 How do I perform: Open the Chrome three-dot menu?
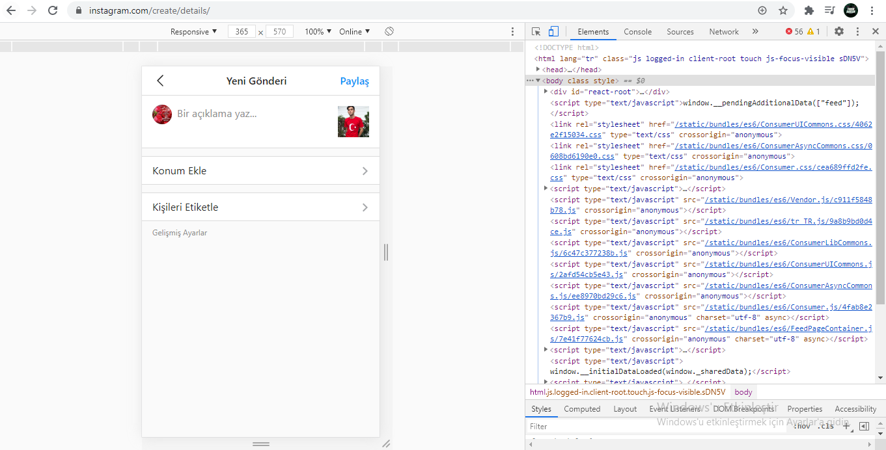point(872,10)
